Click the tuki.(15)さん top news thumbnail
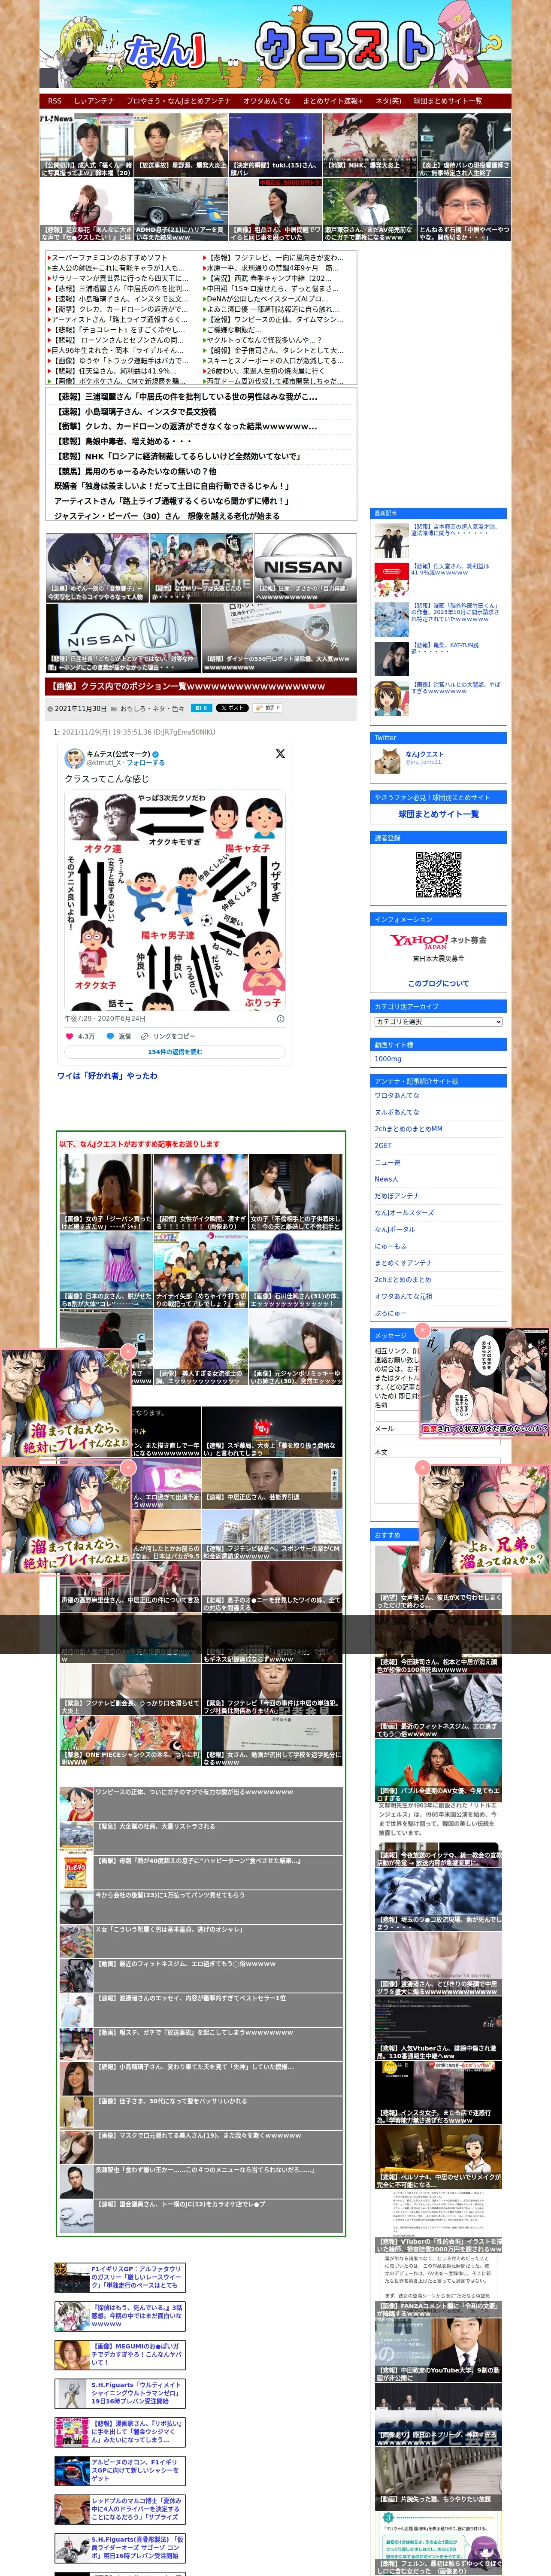 coord(275,145)
